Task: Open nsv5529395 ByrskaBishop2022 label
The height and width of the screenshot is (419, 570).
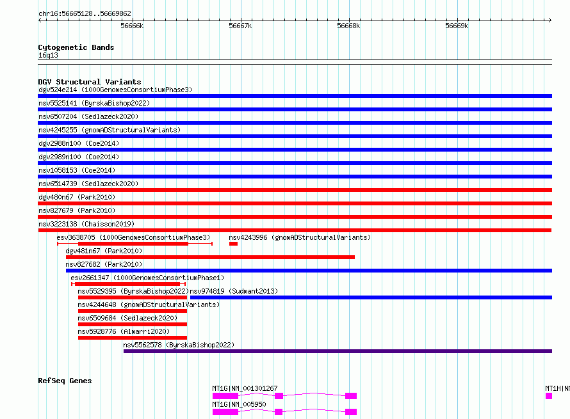Action: tap(133, 291)
